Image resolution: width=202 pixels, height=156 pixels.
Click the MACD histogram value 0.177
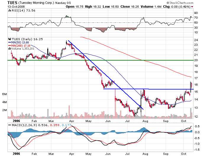click(67, 125)
